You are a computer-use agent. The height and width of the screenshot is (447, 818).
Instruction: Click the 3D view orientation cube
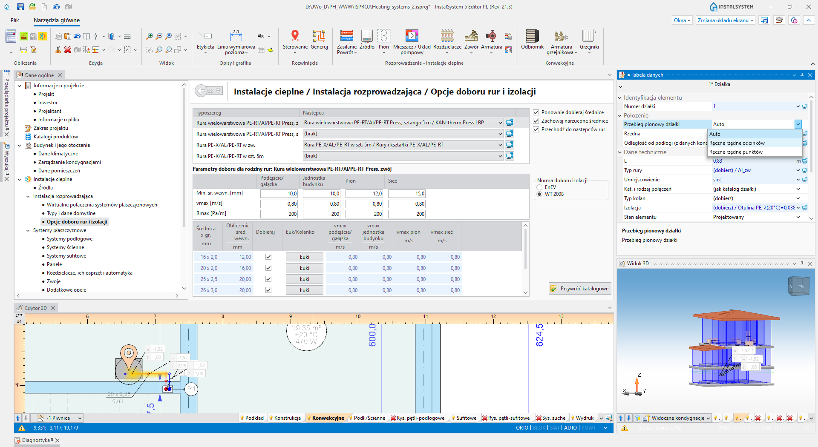pyautogui.click(x=798, y=286)
